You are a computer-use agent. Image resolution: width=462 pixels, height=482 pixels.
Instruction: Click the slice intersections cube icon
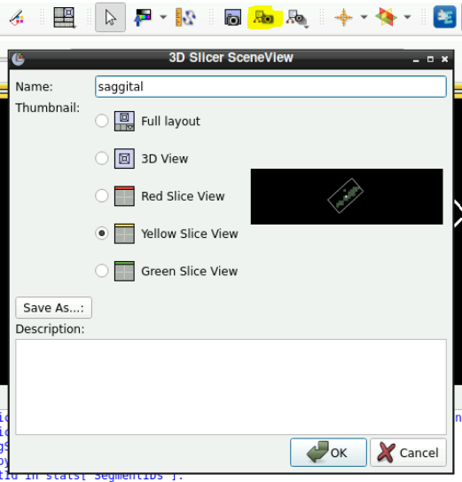386,17
